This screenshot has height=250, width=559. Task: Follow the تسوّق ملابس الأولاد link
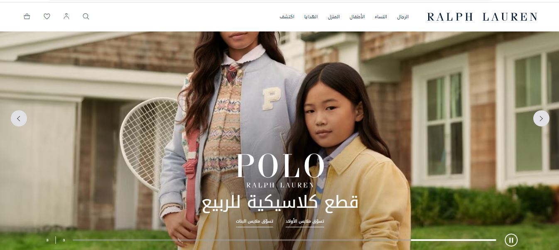[305, 222]
